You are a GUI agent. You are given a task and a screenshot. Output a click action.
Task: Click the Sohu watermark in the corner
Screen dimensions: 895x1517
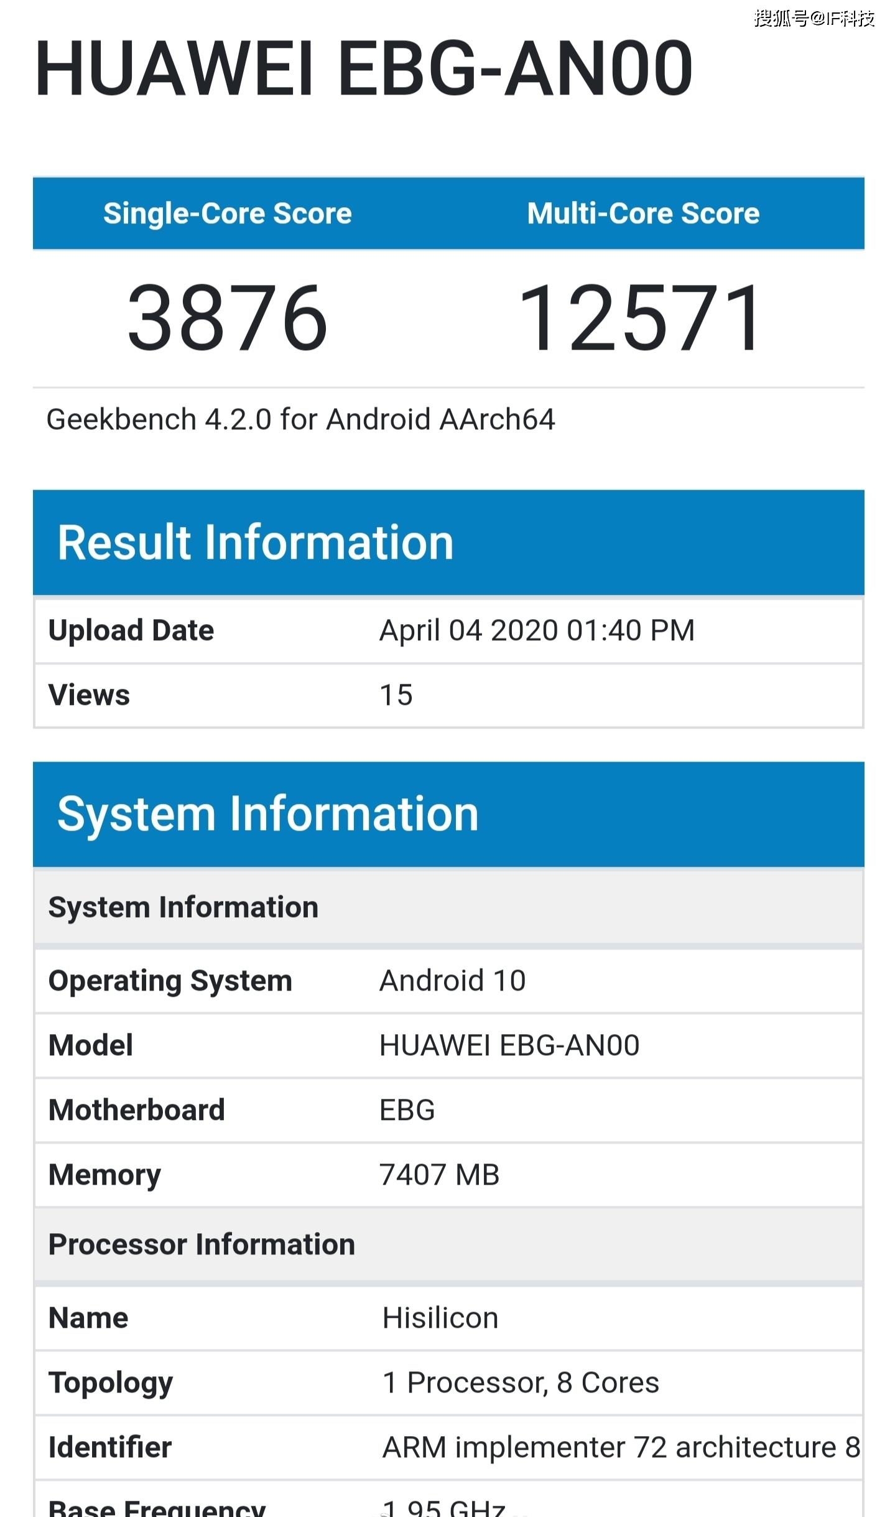[x=814, y=17]
